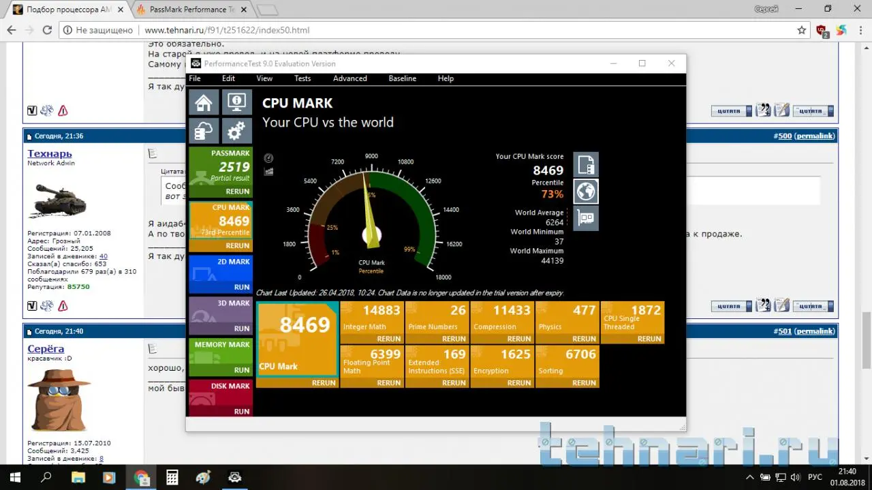872x490 pixels.
Task: Rerun the Physics test
Action: coord(584,339)
